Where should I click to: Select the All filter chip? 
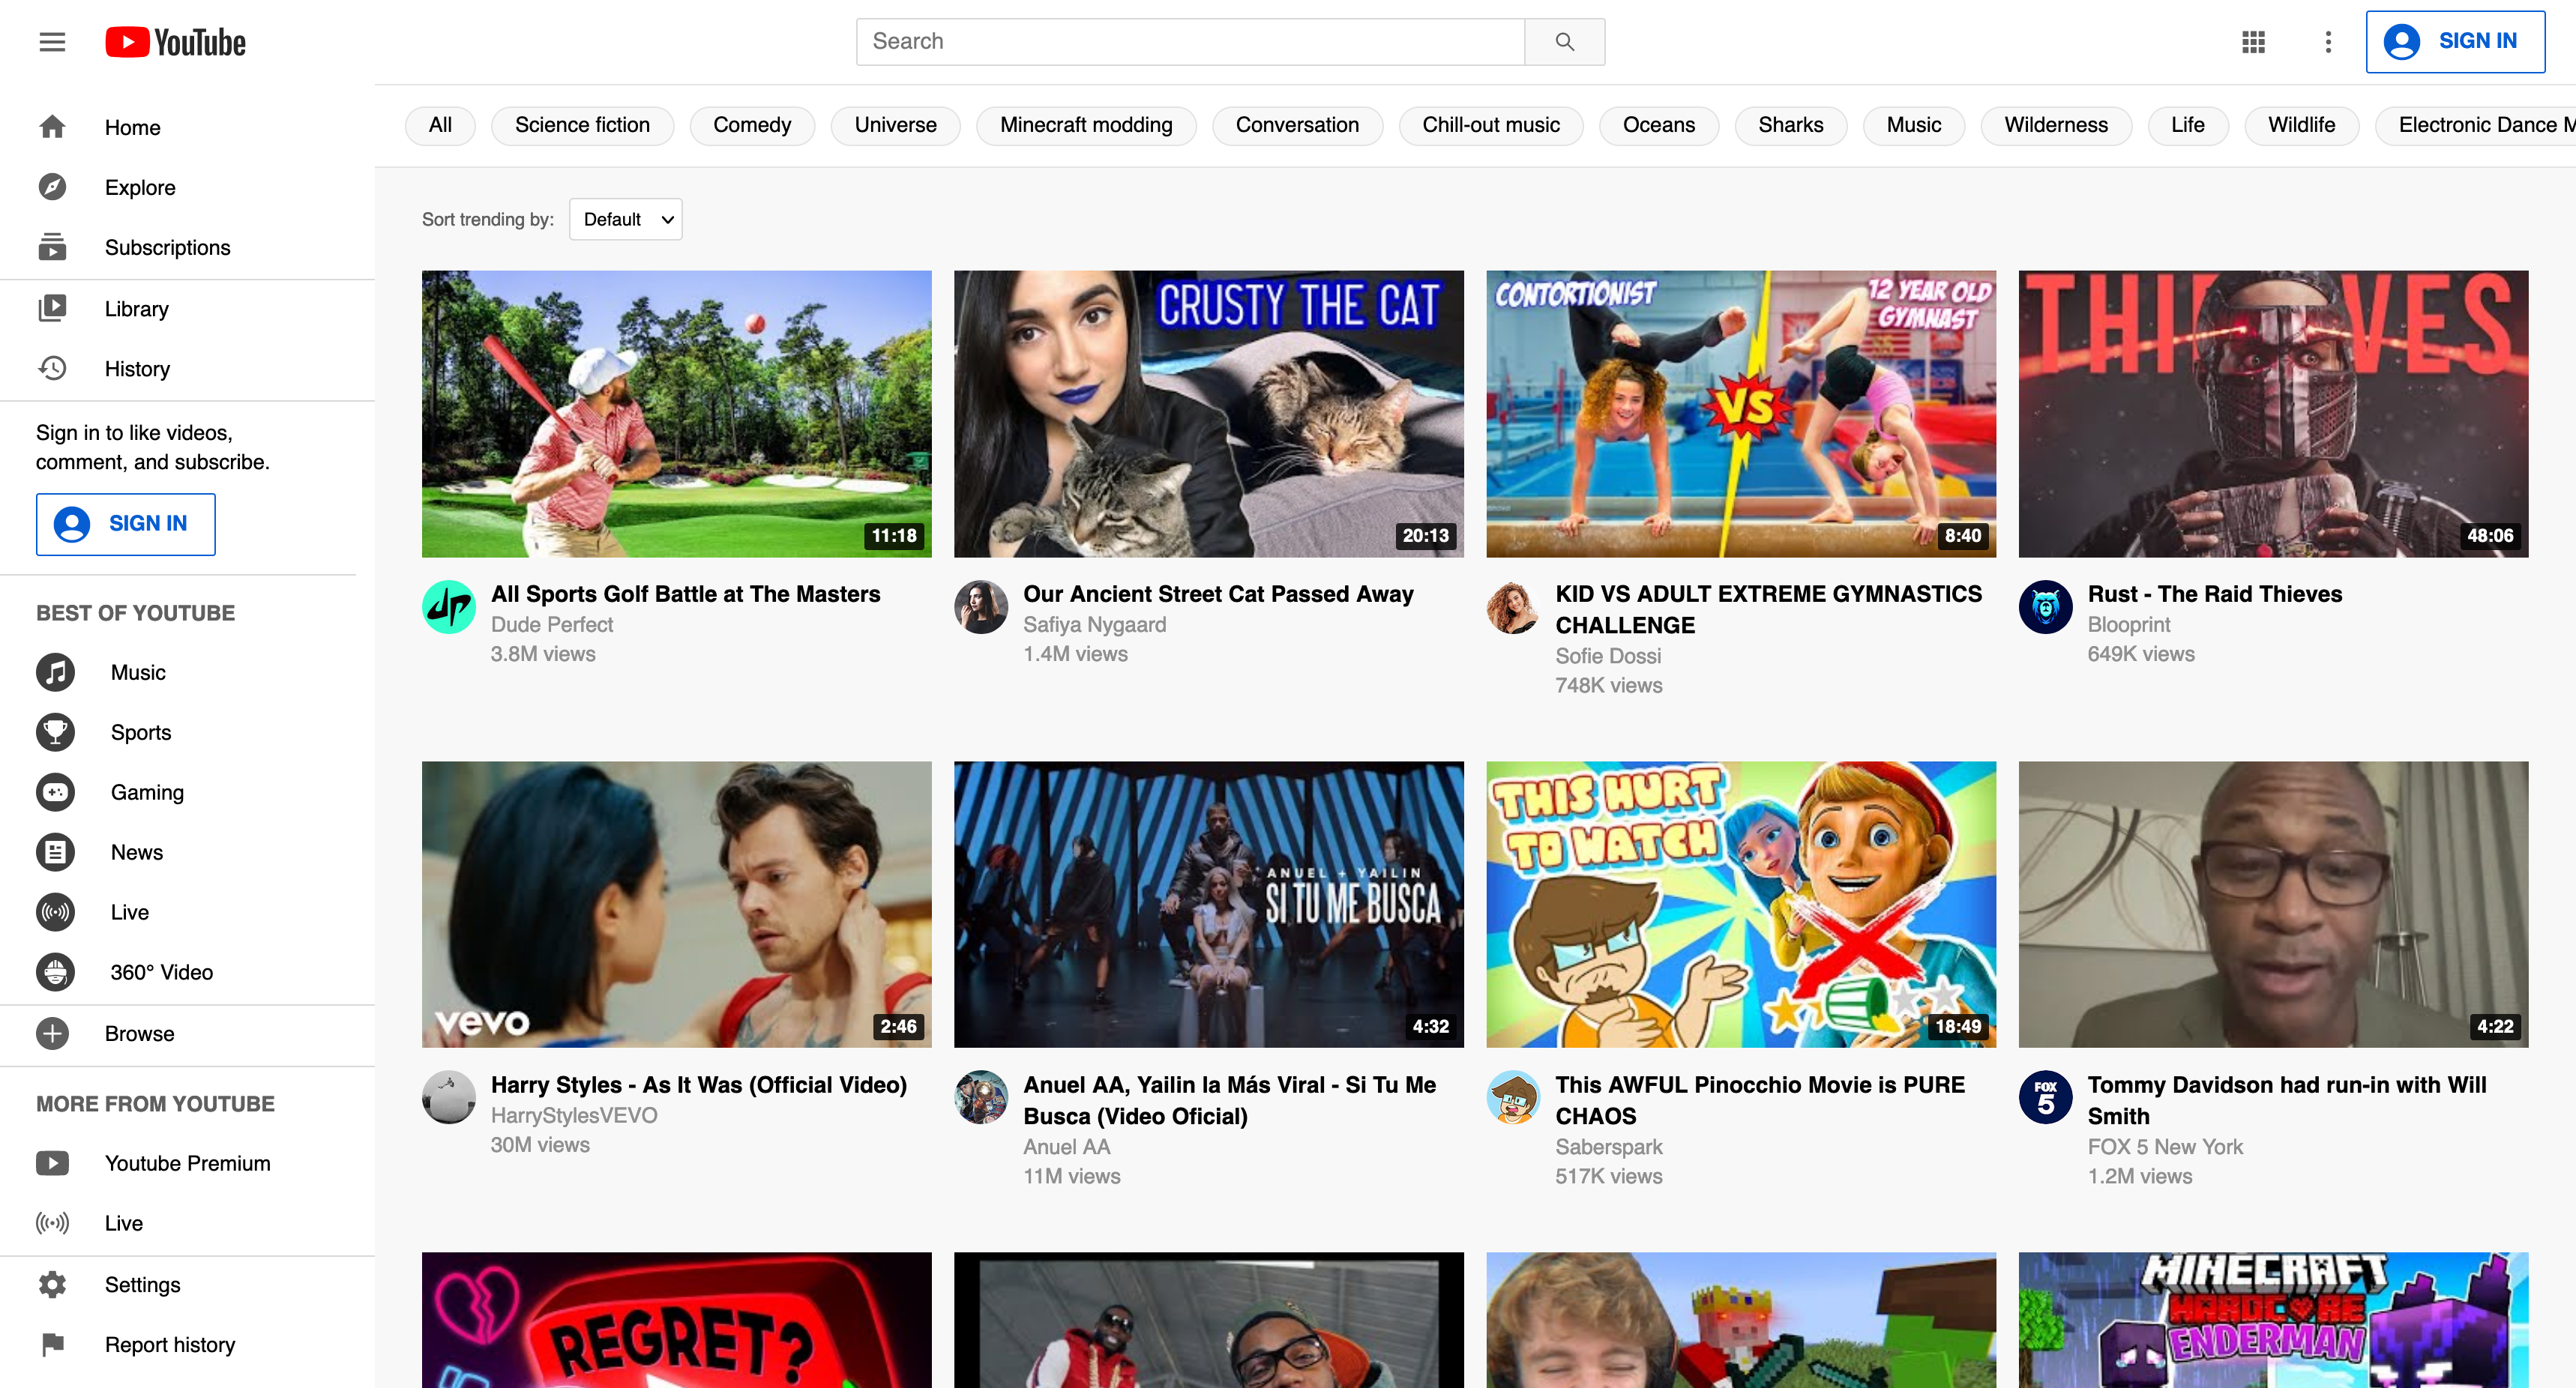pyautogui.click(x=440, y=125)
